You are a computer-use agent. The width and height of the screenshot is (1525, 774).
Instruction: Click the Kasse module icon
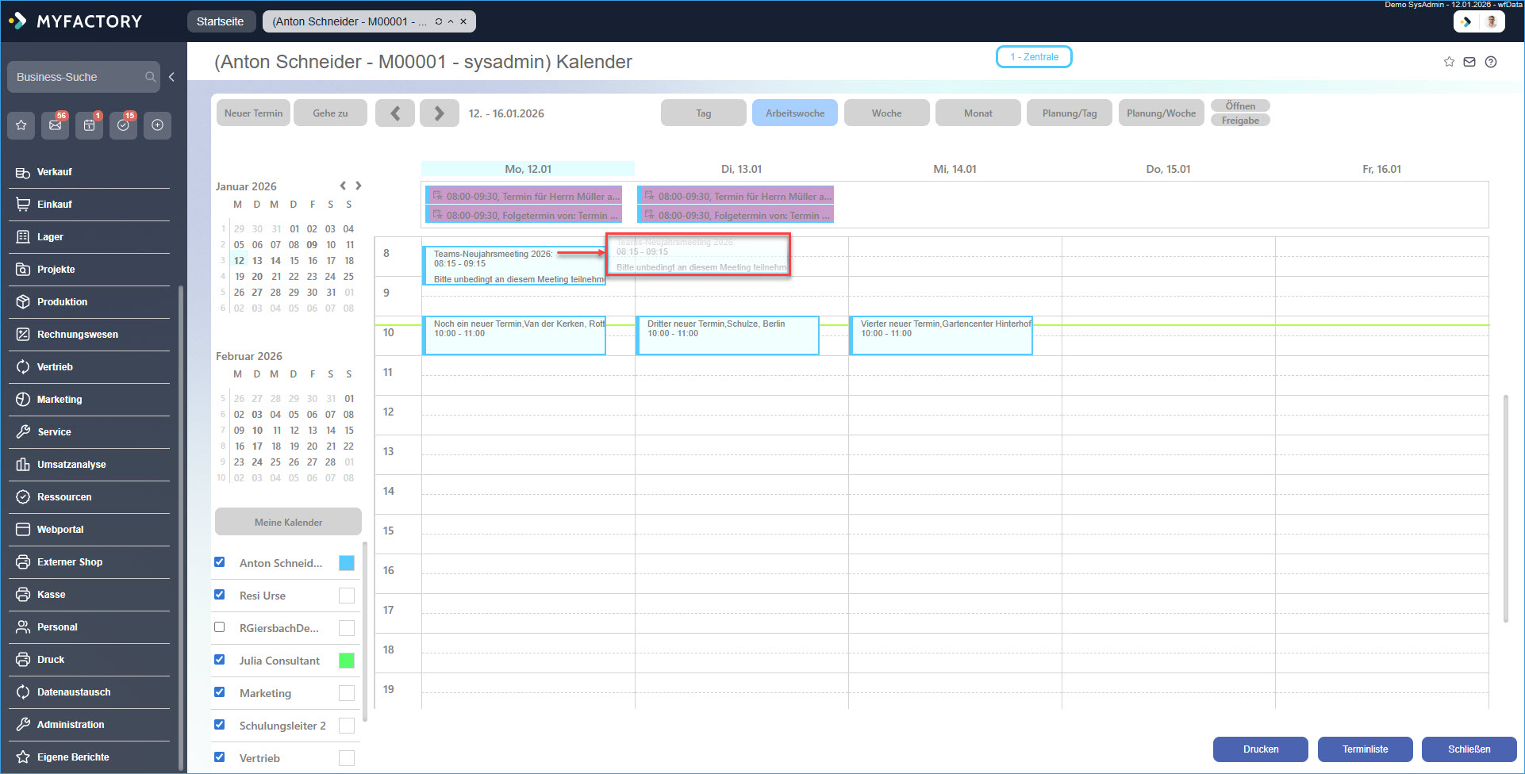(23, 595)
